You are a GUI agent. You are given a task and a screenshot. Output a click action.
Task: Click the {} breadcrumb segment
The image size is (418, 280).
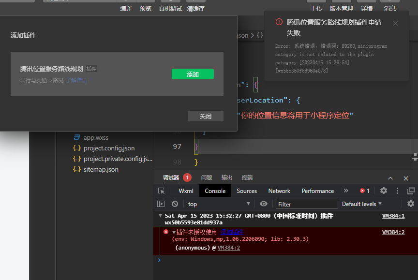(x=260, y=35)
